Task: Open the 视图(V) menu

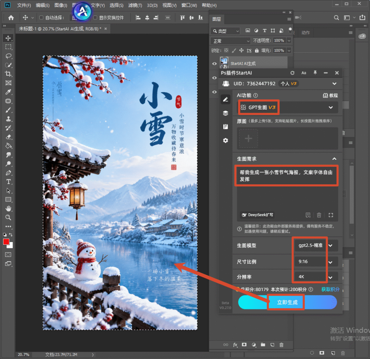Action: tap(169, 5)
